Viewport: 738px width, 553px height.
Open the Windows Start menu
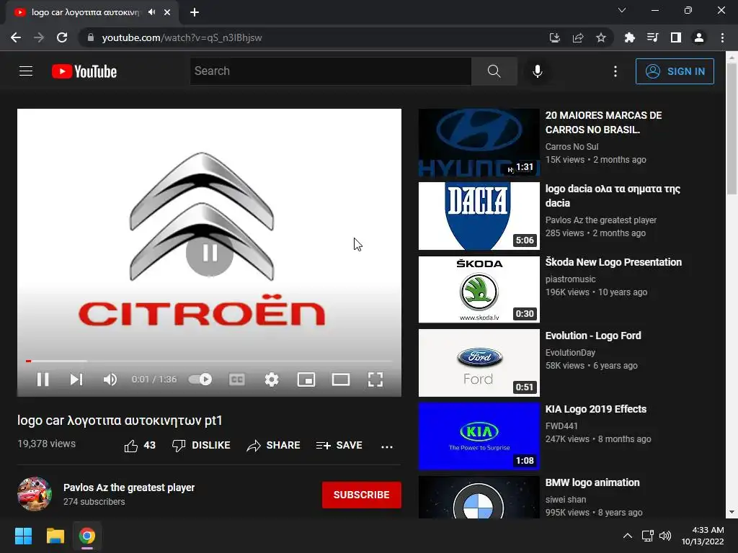click(23, 536)
